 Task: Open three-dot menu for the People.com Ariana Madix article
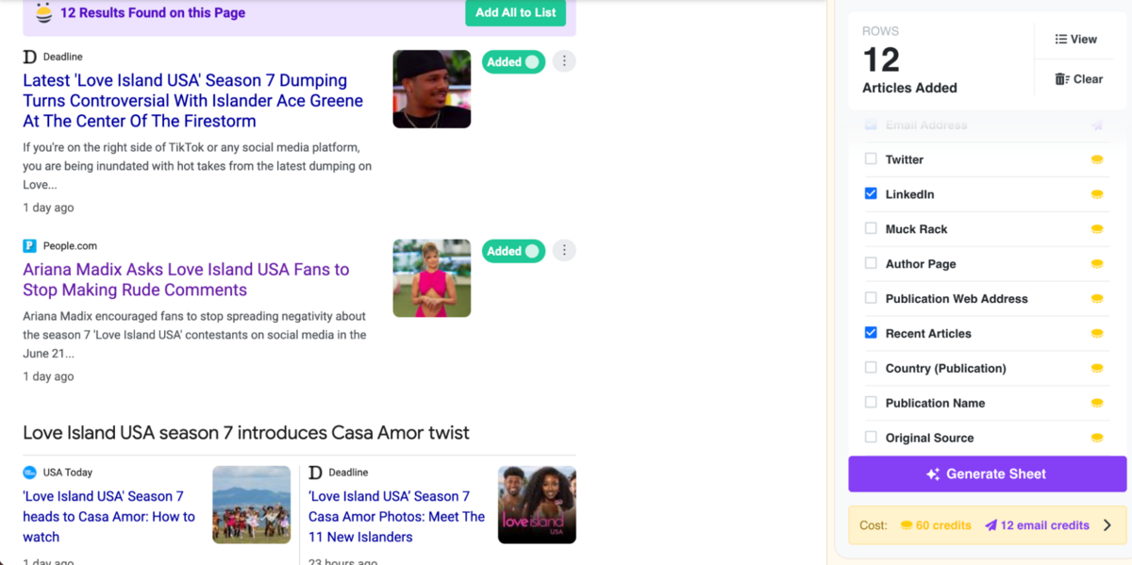[x=564, y=251]
